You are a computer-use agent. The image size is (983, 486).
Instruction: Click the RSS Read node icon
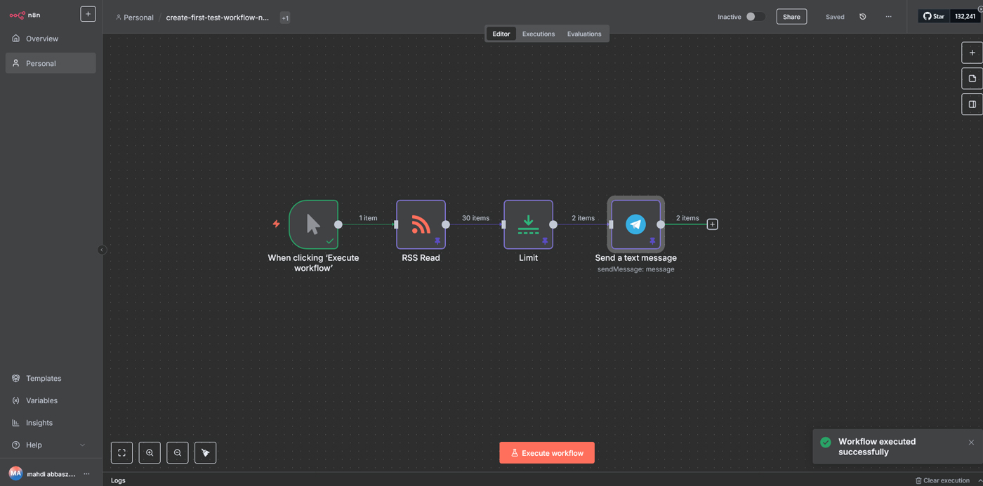coord(421,224)
